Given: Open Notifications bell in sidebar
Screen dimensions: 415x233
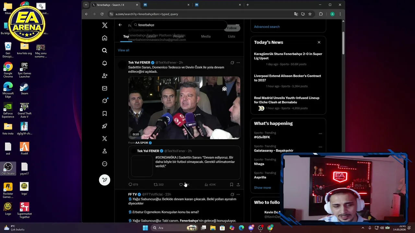Looking at the screenshot, I should 104,63.
